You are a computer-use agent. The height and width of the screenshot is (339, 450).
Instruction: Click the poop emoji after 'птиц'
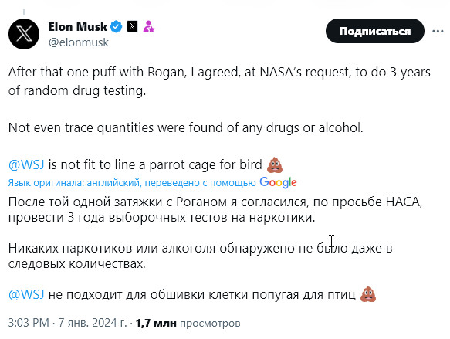[368, 294]
